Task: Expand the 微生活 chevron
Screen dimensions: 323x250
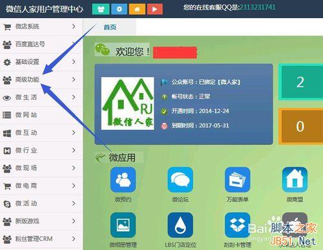Action: point(74,97)
